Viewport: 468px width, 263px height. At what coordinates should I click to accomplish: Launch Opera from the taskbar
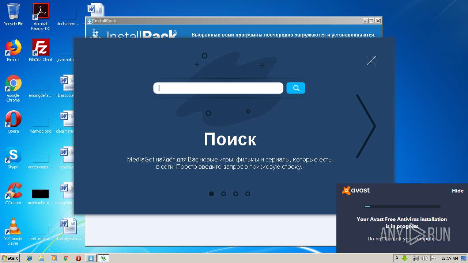coord(78,258)
